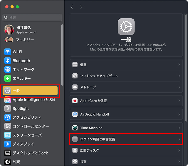Click the AppleCare と保証 apple icon
This screenshot has height=166, width=188.
[75, 101]
